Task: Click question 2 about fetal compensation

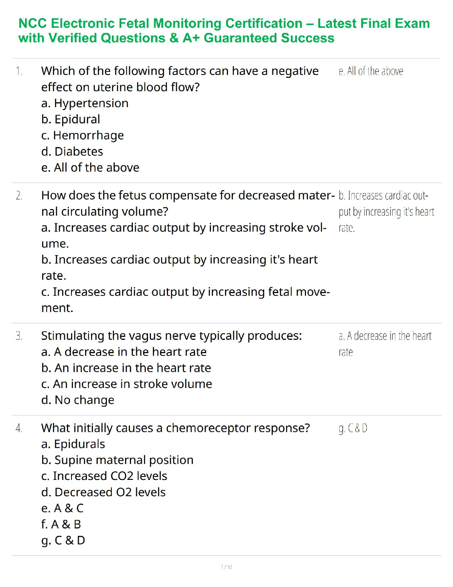Action: point(188,203)
